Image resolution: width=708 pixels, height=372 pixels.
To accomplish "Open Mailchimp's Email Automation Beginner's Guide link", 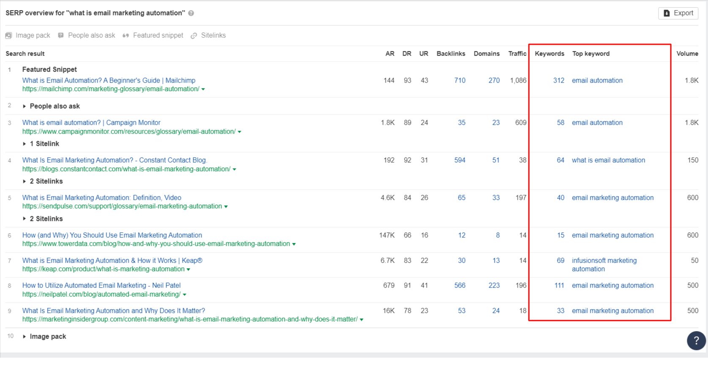I will (x=109, y=80).
